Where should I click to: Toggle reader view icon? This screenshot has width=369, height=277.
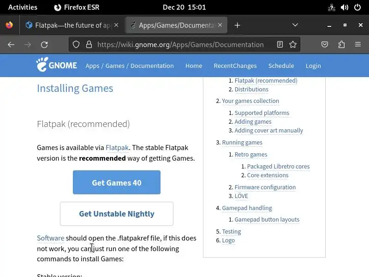click(280, 44)
